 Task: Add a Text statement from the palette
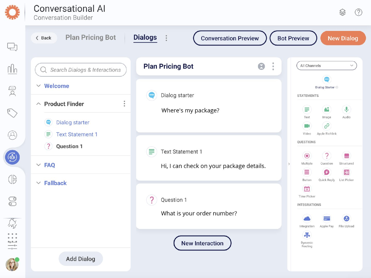[307, 109]
